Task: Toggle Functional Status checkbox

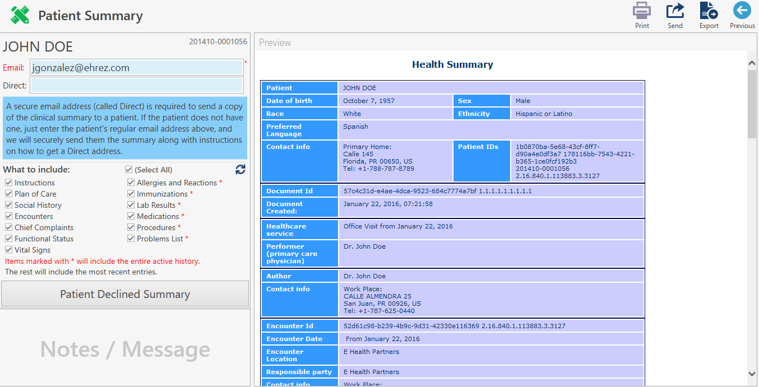Action: pos(9,239)
